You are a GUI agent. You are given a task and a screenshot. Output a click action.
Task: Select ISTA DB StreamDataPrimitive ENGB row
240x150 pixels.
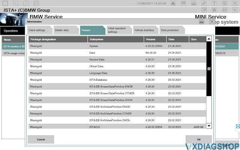(117, 87)
